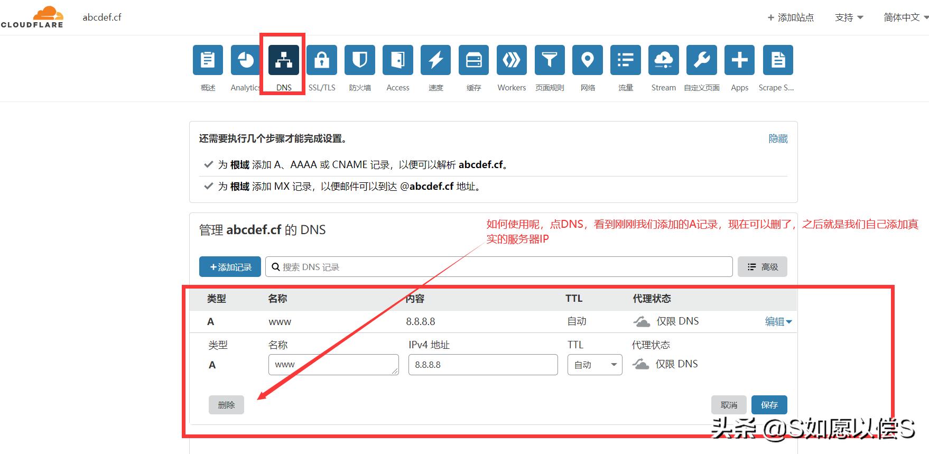Expand the 编辑 dropdown for www record
929x454 pixels.
coord(778,321)
